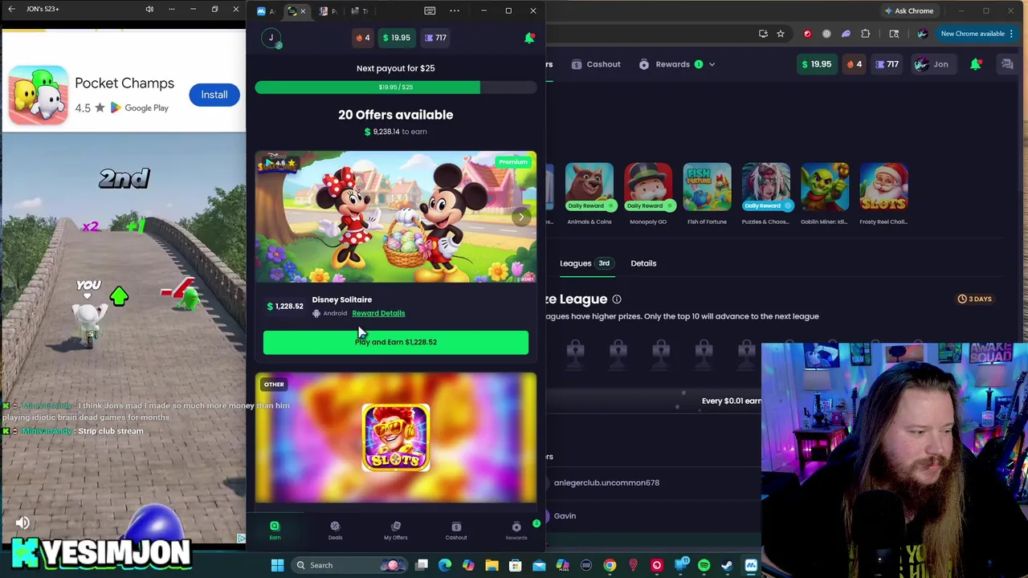Open Steam from taskbar
This screenshot has width=1028, height=578.
[x=727, y=565]
